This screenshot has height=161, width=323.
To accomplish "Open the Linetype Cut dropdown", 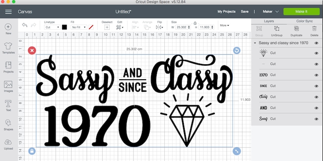I will (52, 27).
